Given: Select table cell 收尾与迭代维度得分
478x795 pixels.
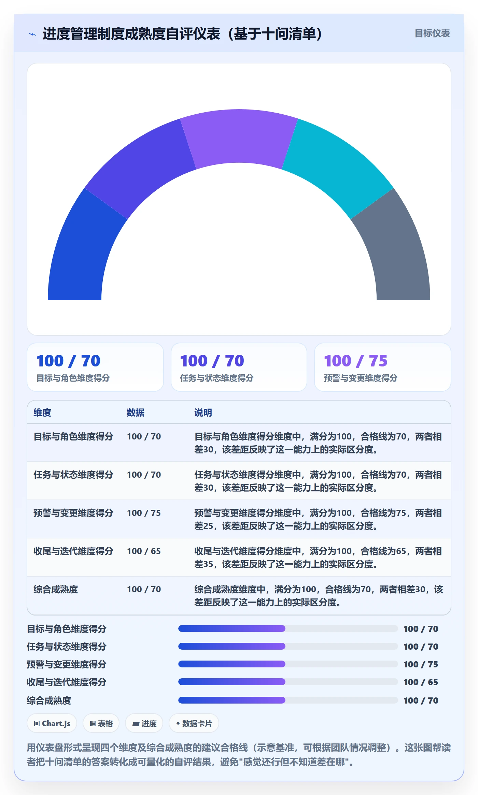Looking at the screenshot, I should (73, 551).
